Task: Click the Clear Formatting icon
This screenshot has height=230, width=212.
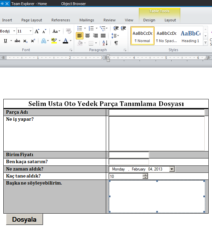Action: point(69,31)
